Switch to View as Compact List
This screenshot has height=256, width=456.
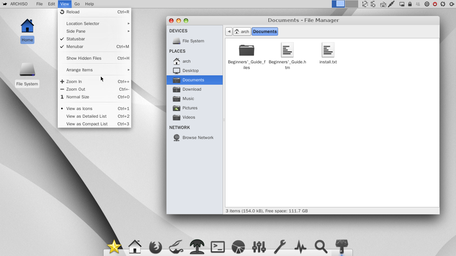click(x=94, y=124)
